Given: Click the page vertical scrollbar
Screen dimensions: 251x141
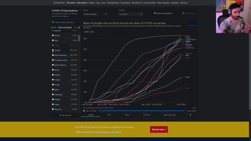Looking at the screenshot, I should [x=250, y=71].
